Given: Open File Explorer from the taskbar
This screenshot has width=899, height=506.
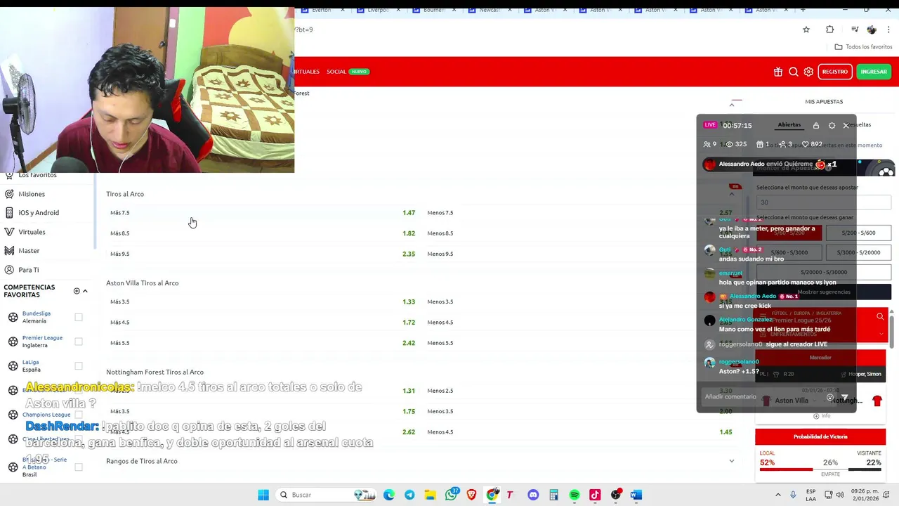Looking at the screenshot, I should (430, 495).
